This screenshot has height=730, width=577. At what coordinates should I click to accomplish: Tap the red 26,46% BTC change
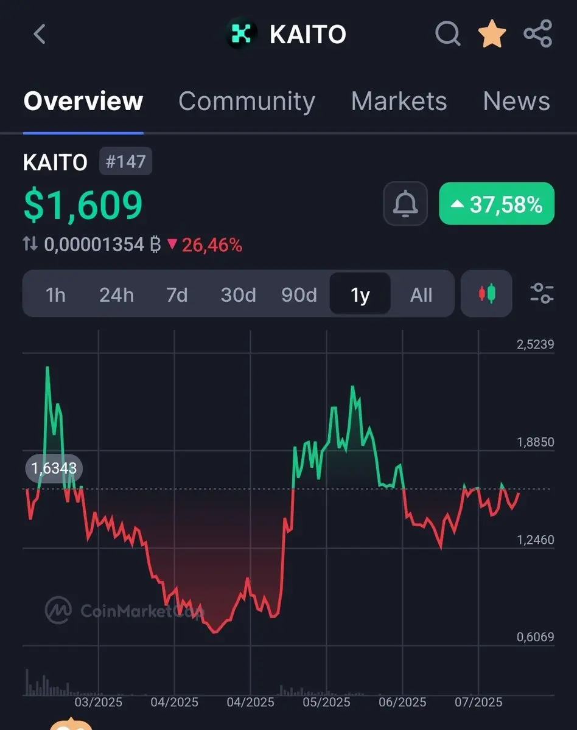(205, 245)
